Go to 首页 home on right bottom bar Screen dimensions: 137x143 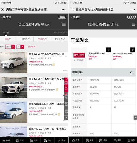pos(76,140)
